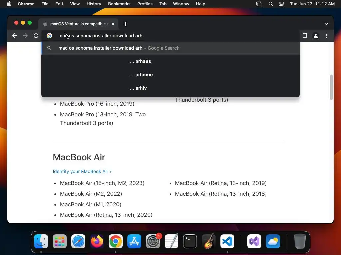Open Terminal from the Dock
This screenshot has height=255, width=341.
point(190,241)
